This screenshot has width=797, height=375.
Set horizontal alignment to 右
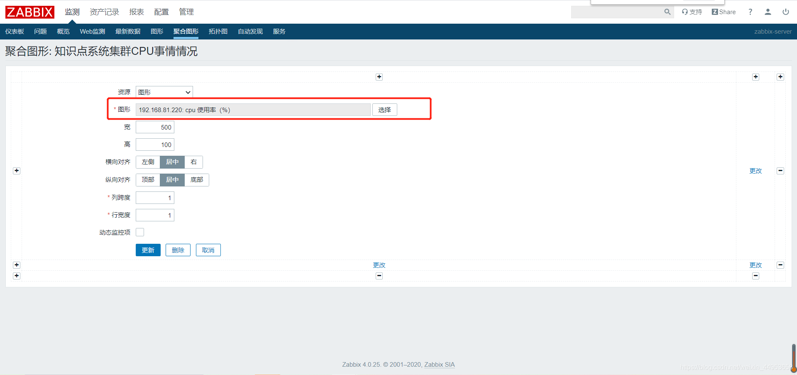[x=193, y=162]
